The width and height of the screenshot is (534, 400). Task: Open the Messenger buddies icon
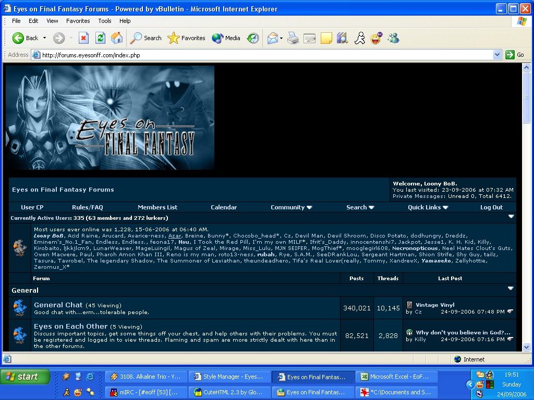[x=393, y=38]
